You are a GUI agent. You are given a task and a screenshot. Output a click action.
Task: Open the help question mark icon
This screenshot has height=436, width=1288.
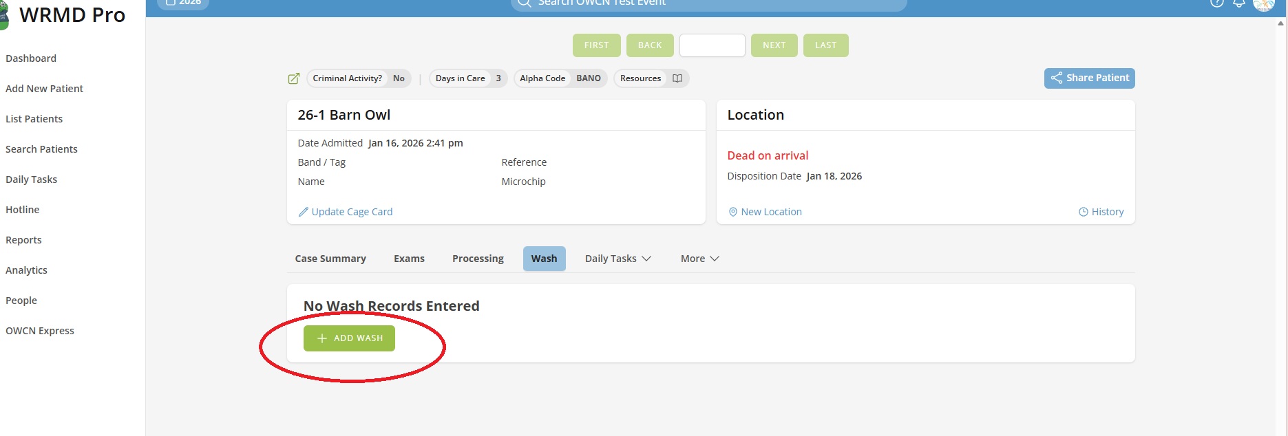coord(1217,3)
